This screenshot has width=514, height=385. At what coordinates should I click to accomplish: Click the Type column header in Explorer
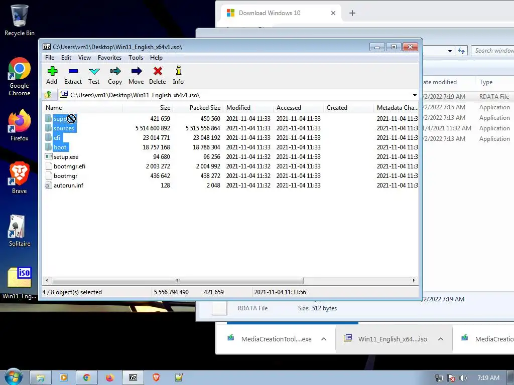pos(495,82)
